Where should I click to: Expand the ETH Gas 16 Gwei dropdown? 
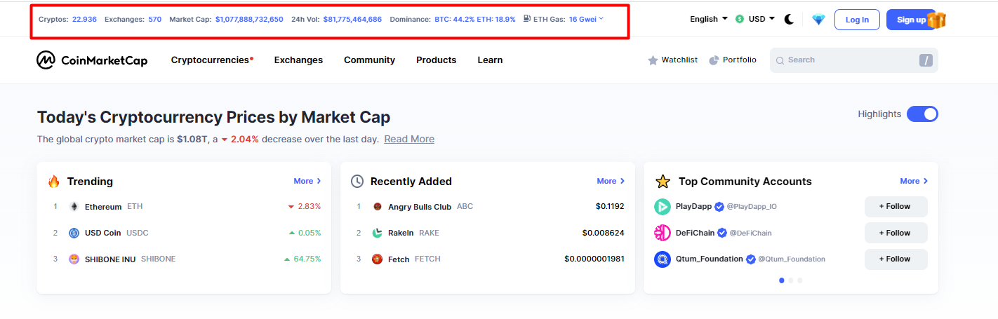pos(586,19)
